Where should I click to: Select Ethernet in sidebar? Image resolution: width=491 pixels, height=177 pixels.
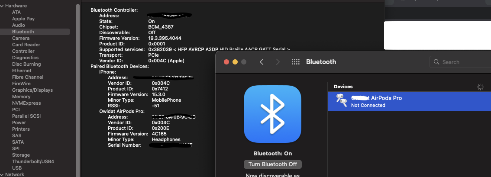pyautogui.click(x=22, y=71)
